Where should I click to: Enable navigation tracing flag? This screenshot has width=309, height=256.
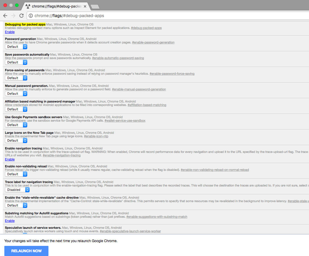[x=10, y=159]
